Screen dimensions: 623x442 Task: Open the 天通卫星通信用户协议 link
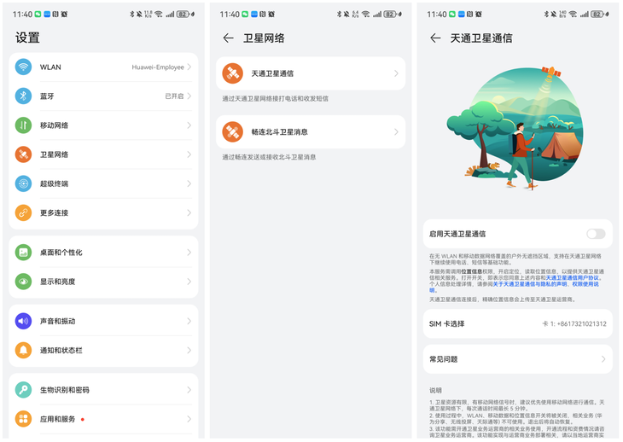click(571, 277)
